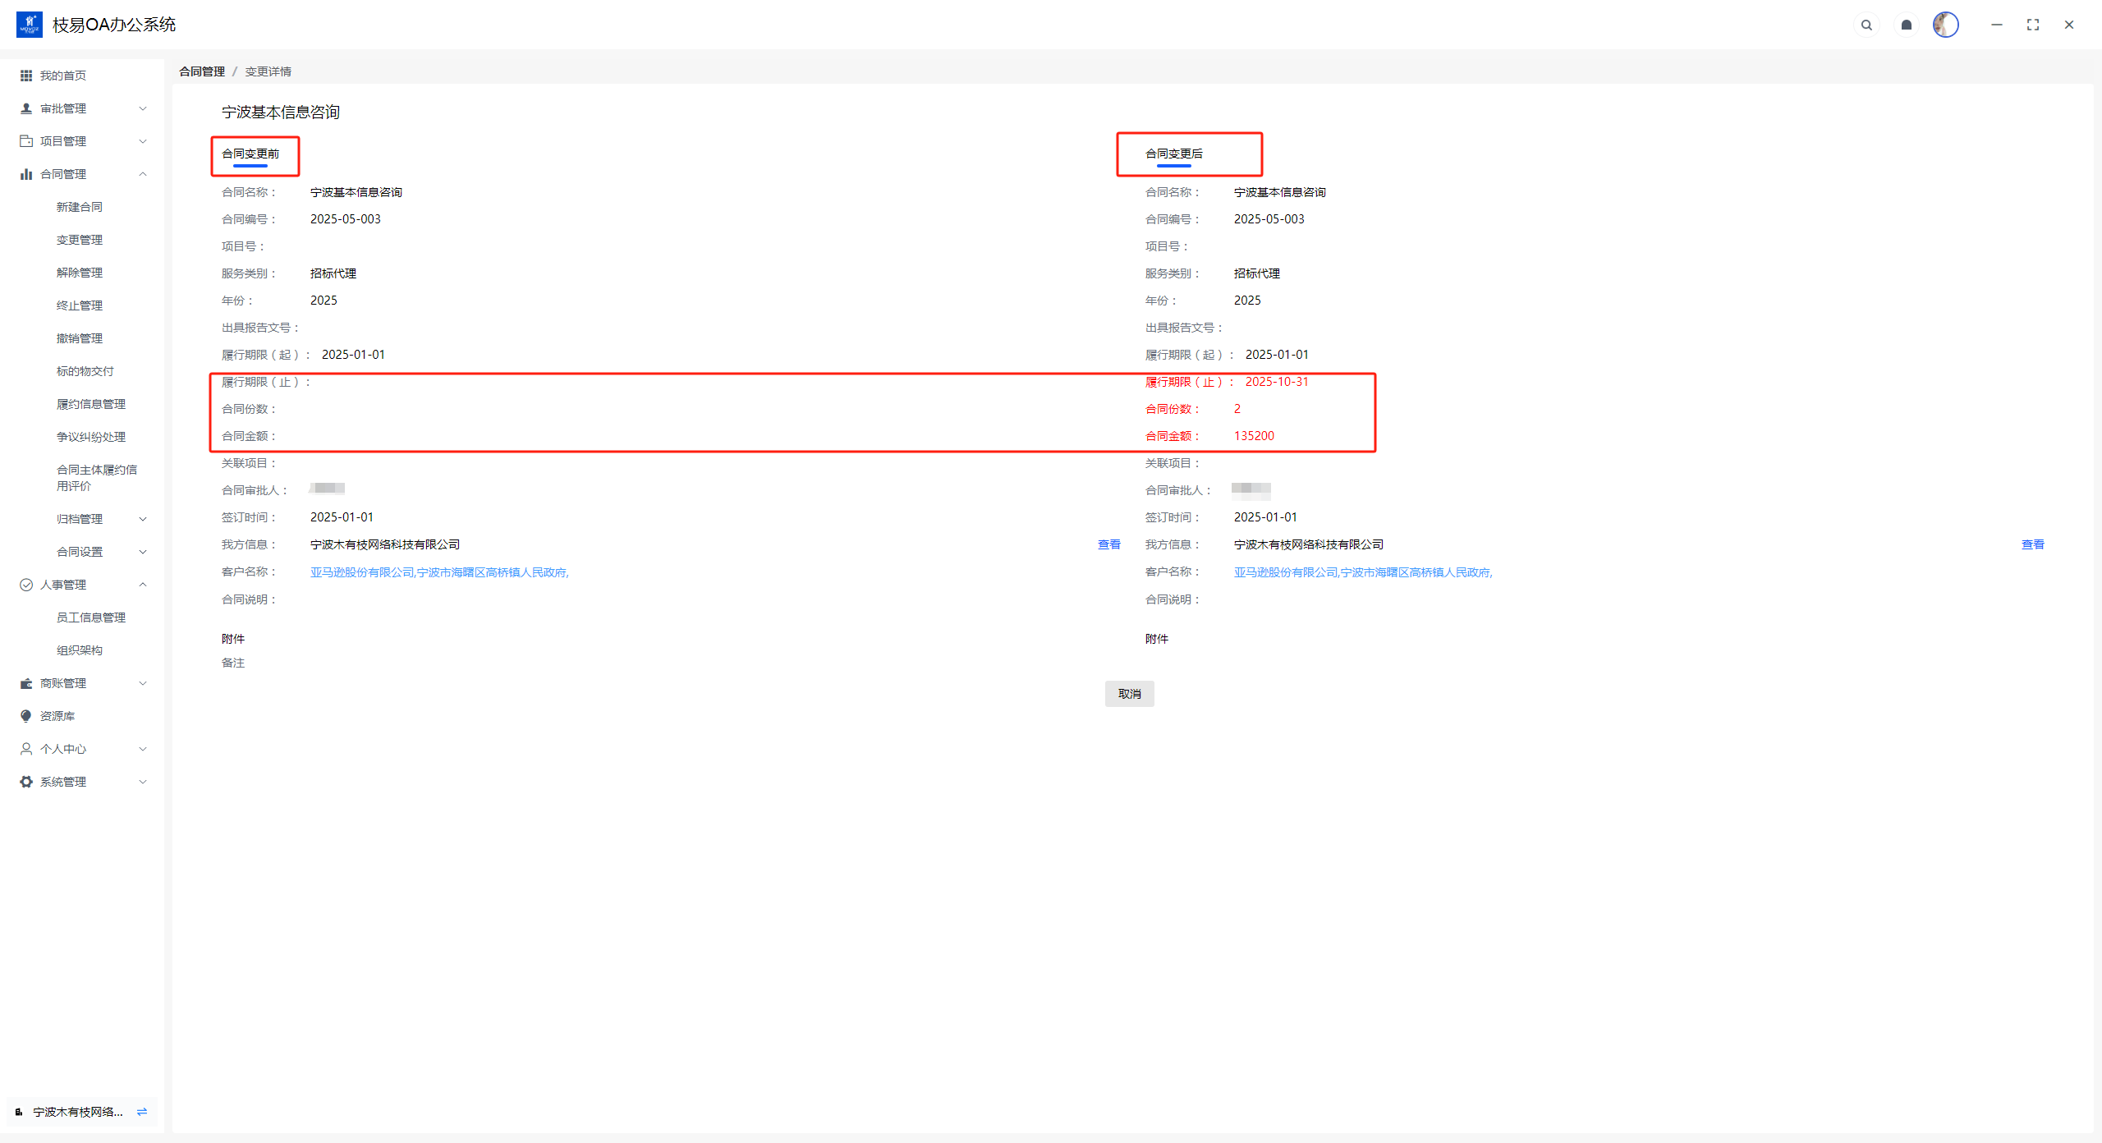Screen dimensions: 2102x1143
Task: Open 变更管理 in the sidebar
Action: coord(80,240)
